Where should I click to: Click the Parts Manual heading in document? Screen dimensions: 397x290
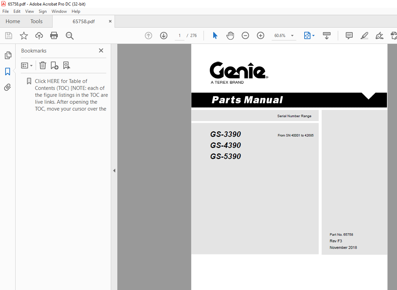click(x=247, y=100)
